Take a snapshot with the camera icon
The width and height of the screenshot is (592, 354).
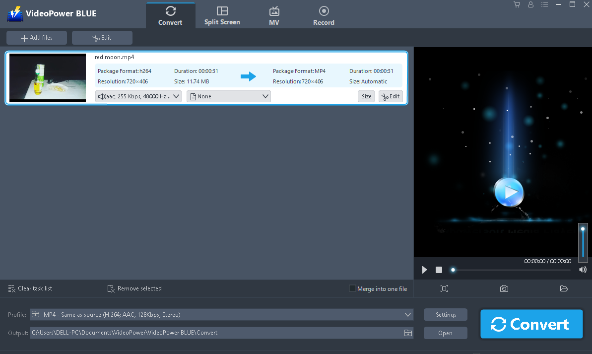504,288
